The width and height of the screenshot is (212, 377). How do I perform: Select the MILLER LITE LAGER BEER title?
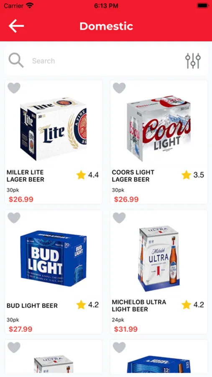(26, 176)
